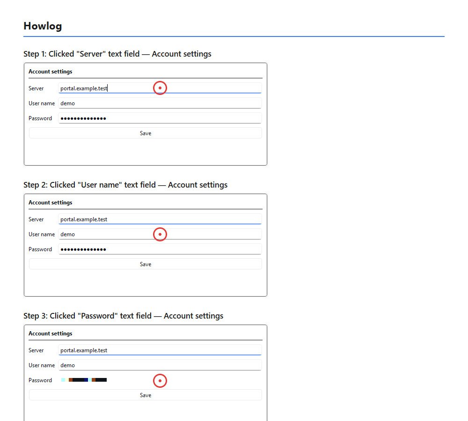
Task: Click the Step 1 heading text
Action: pos(117,54)
